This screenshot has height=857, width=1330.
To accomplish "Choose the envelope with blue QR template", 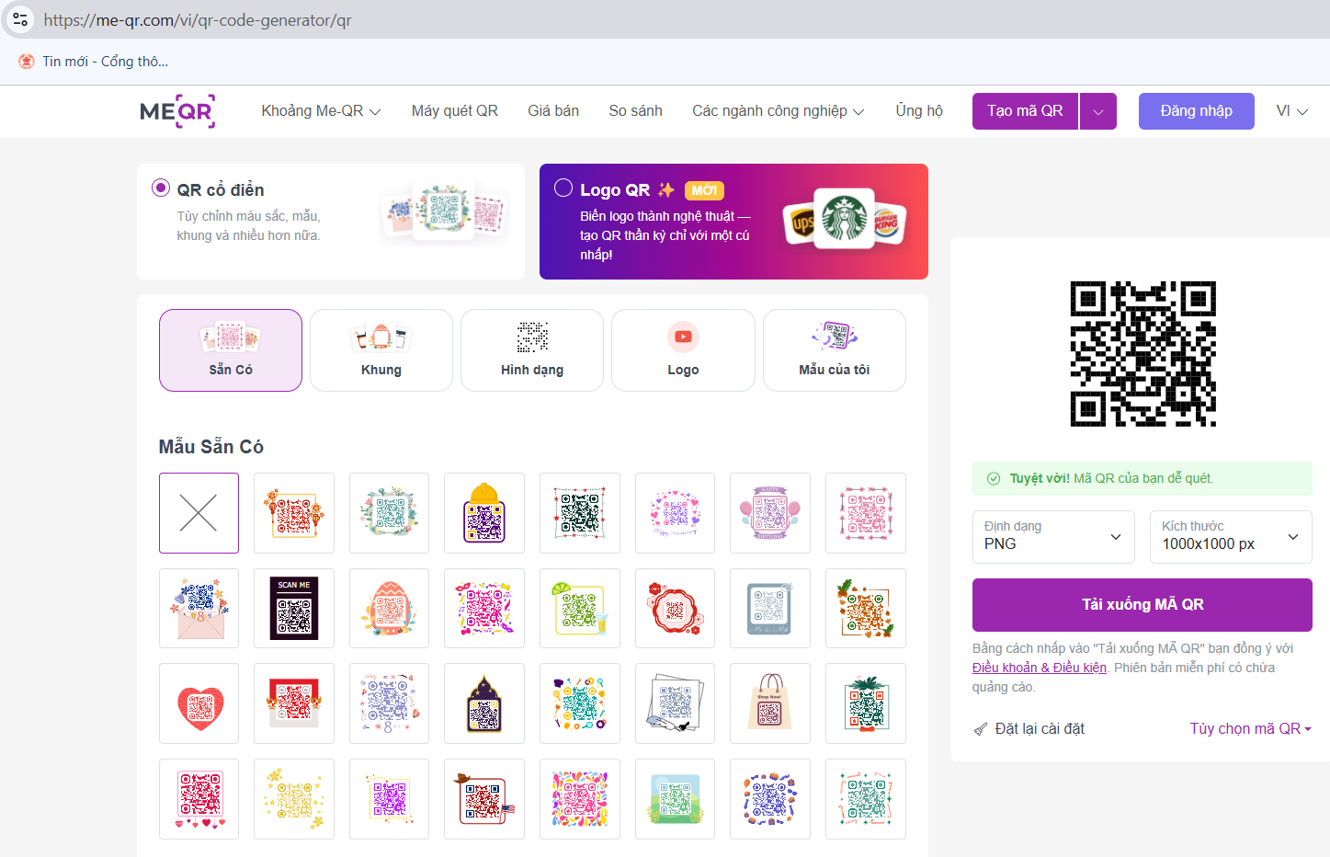I will coord(199,609).
